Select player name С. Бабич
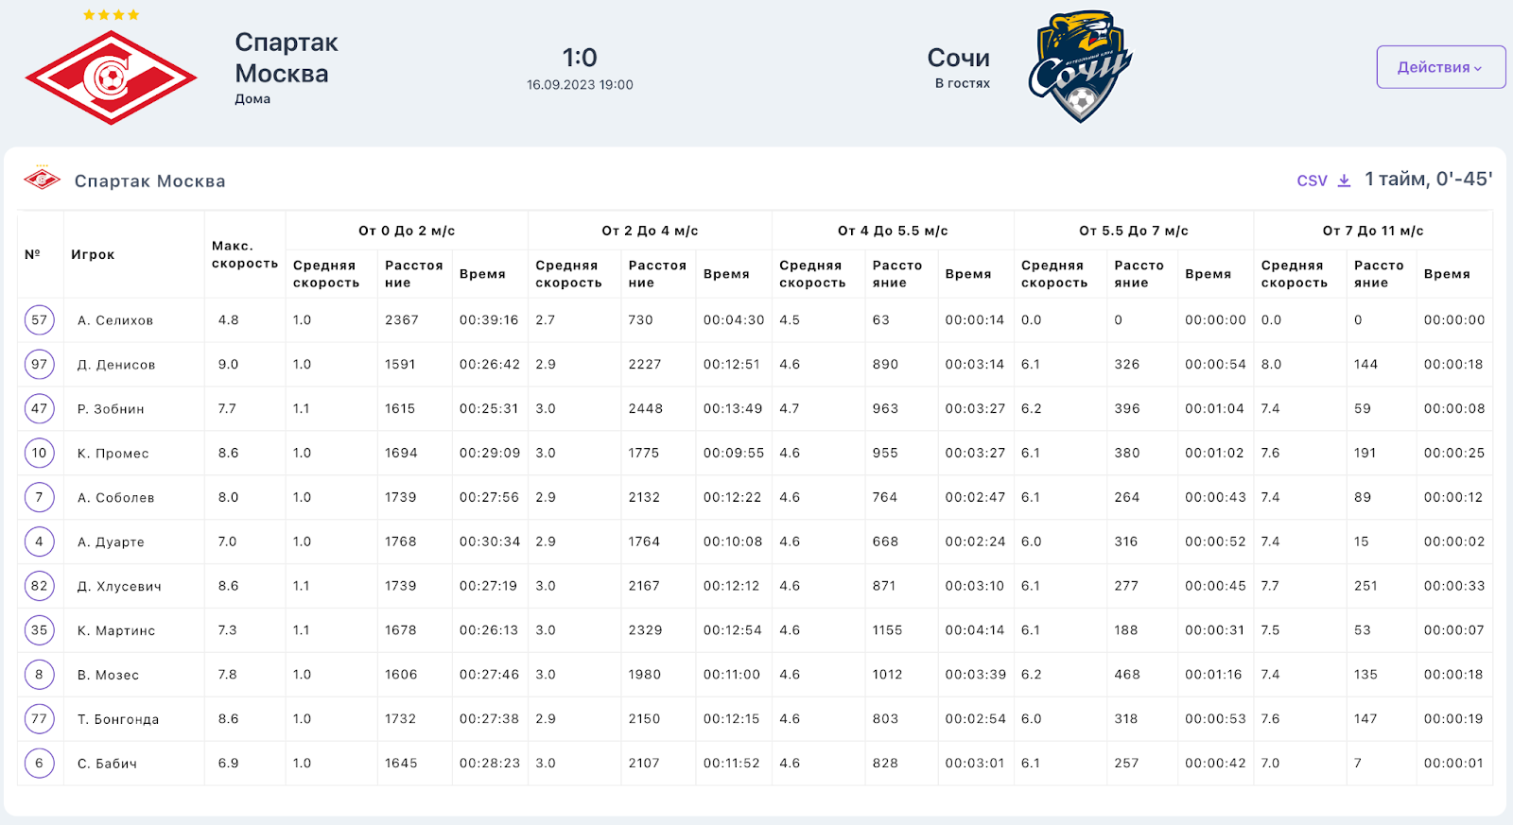Screen dimensions: 1513x825 click(107, 765)
